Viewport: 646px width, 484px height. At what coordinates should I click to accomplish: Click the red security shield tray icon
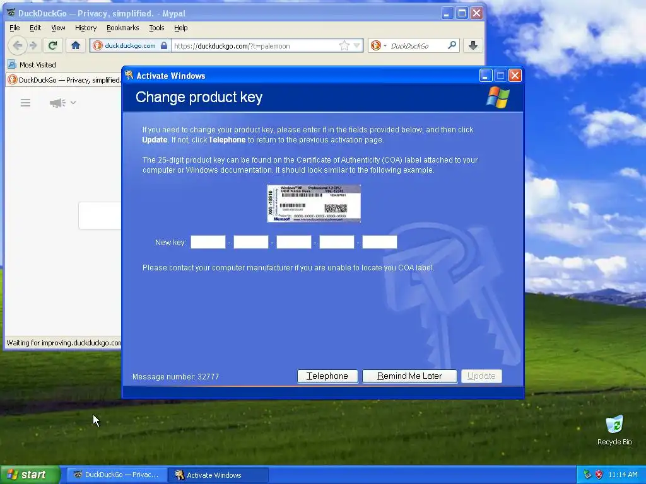pyautogui.click(x=599, y=475)
